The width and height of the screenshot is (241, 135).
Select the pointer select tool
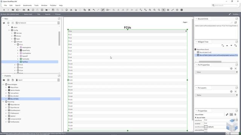[x=163, y=10]
